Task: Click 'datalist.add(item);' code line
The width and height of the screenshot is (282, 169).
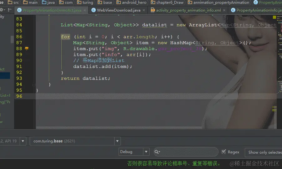Action: pos(103,67)
